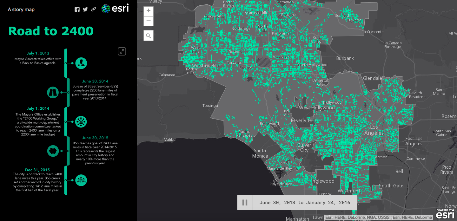The width and height of the screenshot is (457, 221).
Task: Select the road pavement milestone icon
Action: 53,92
